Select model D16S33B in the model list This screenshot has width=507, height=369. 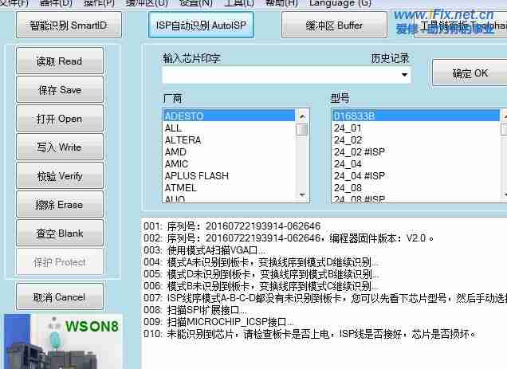(x=416, y=116)
